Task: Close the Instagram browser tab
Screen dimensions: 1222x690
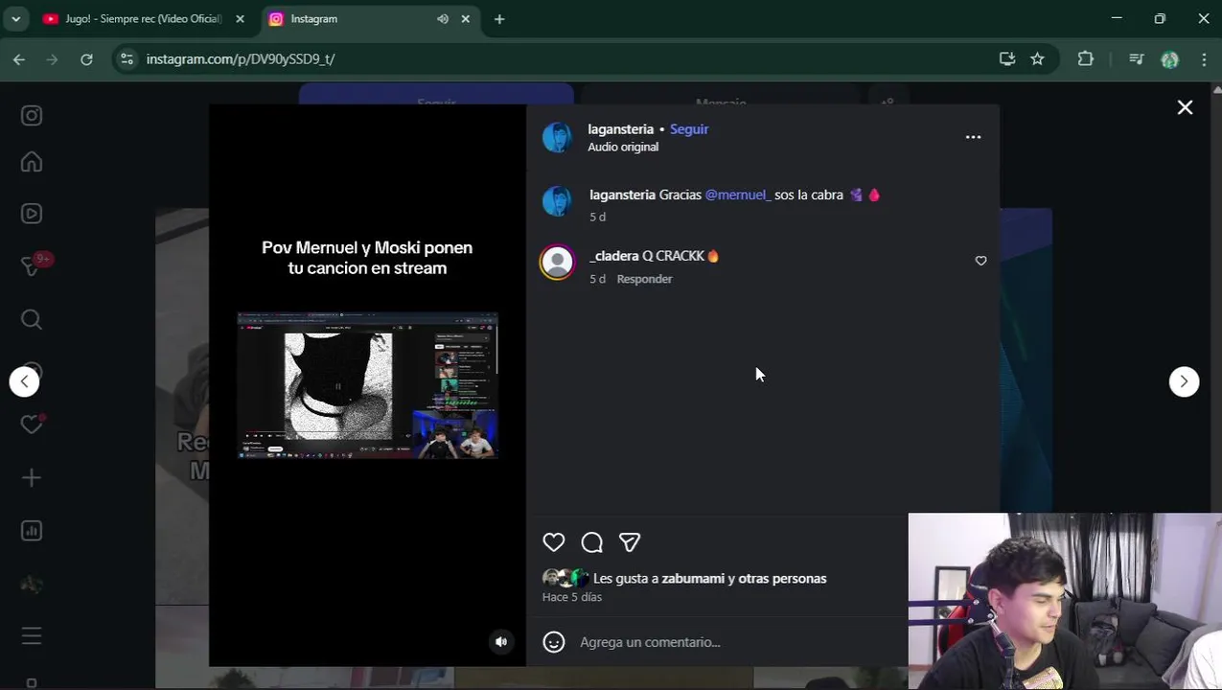Action: coord(466,19)
